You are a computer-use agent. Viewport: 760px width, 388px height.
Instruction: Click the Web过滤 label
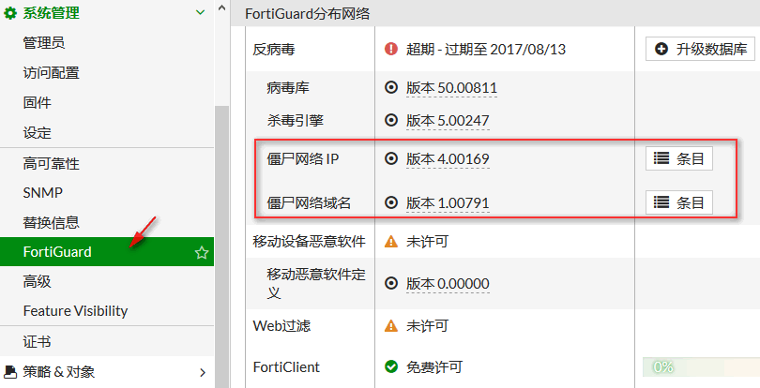[281, 326]
